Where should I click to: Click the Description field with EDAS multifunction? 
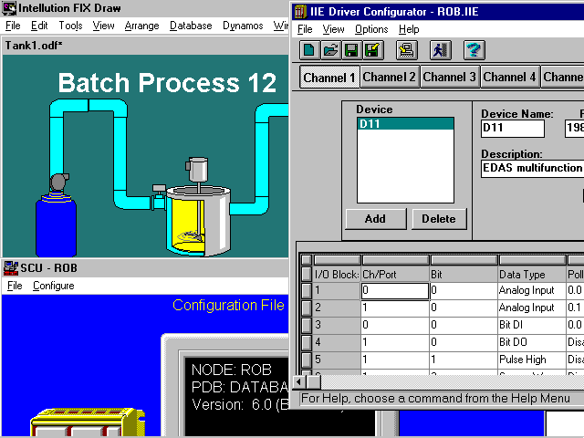click(x=533, y=168)
